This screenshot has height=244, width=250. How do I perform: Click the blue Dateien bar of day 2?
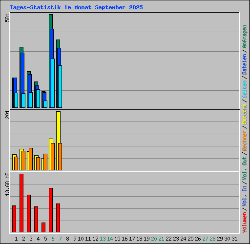(22, 73)
